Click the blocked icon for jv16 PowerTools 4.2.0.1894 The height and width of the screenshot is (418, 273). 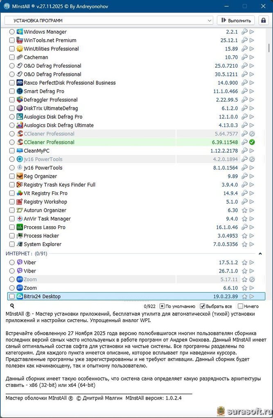[252, 159]
